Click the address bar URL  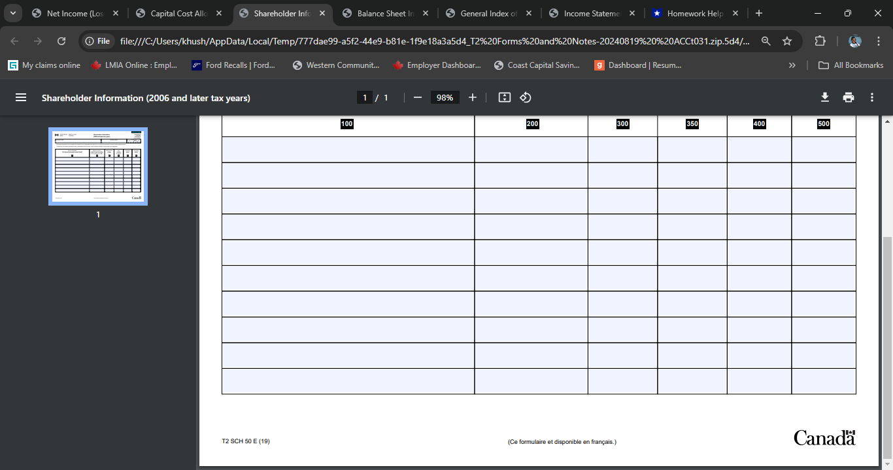[x=435, y=41]
